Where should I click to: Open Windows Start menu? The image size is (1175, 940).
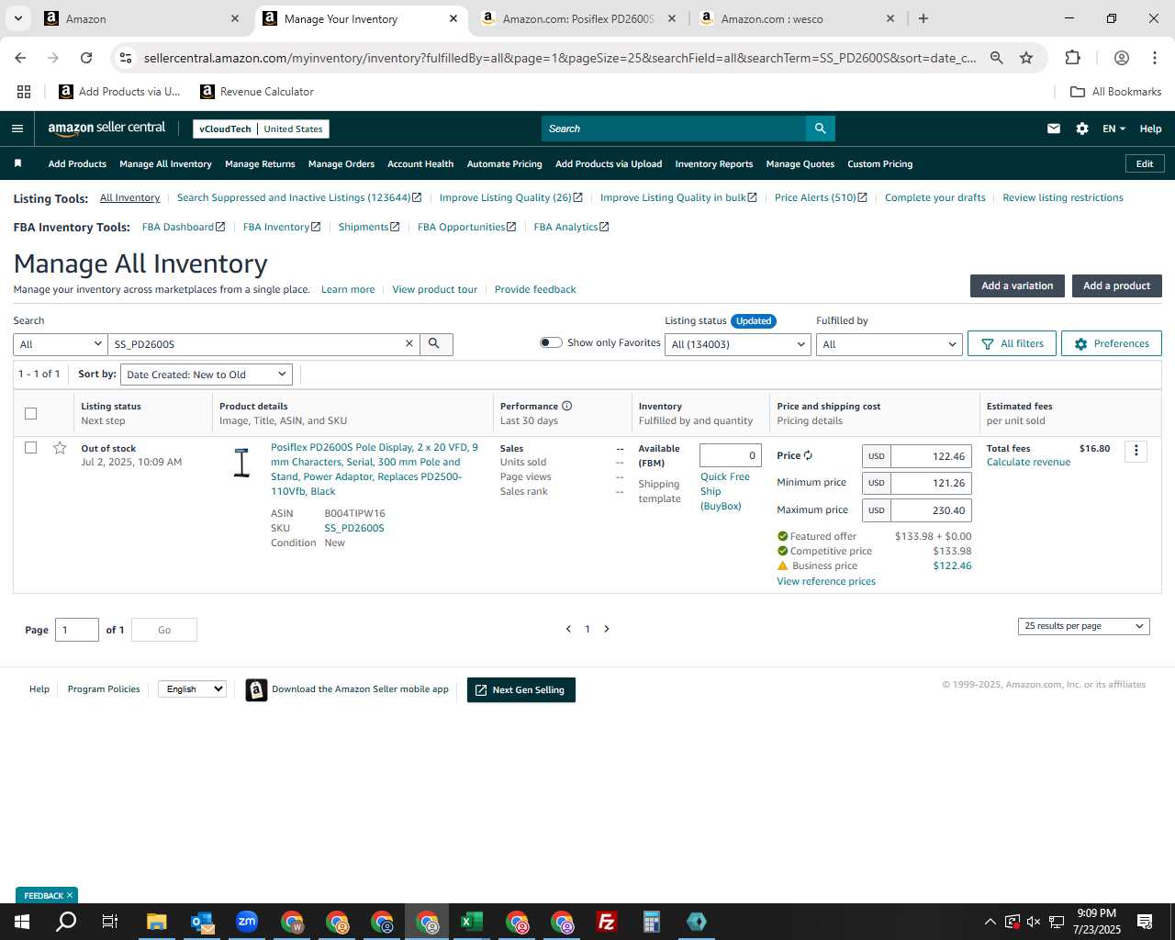22,922
